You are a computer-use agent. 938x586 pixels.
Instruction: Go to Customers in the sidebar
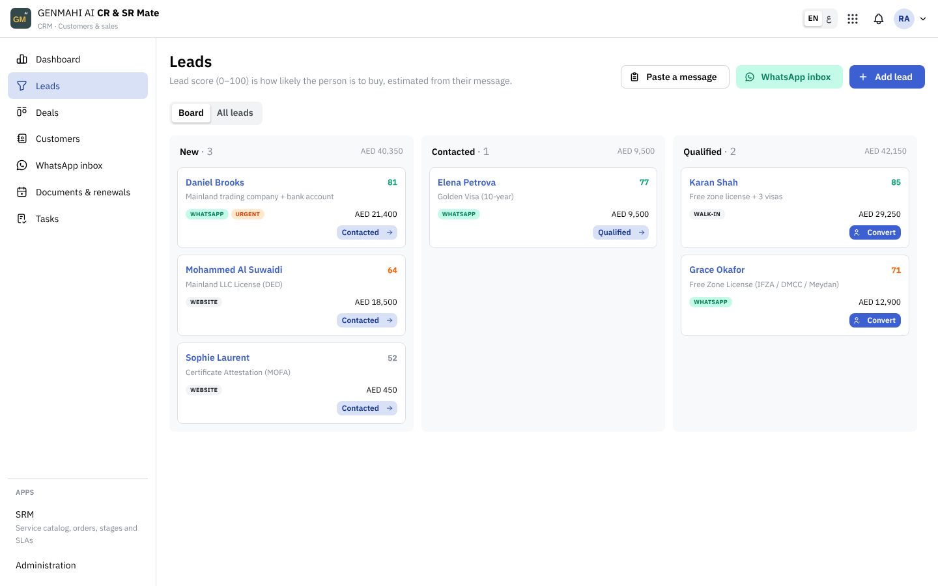pos(78,139)
